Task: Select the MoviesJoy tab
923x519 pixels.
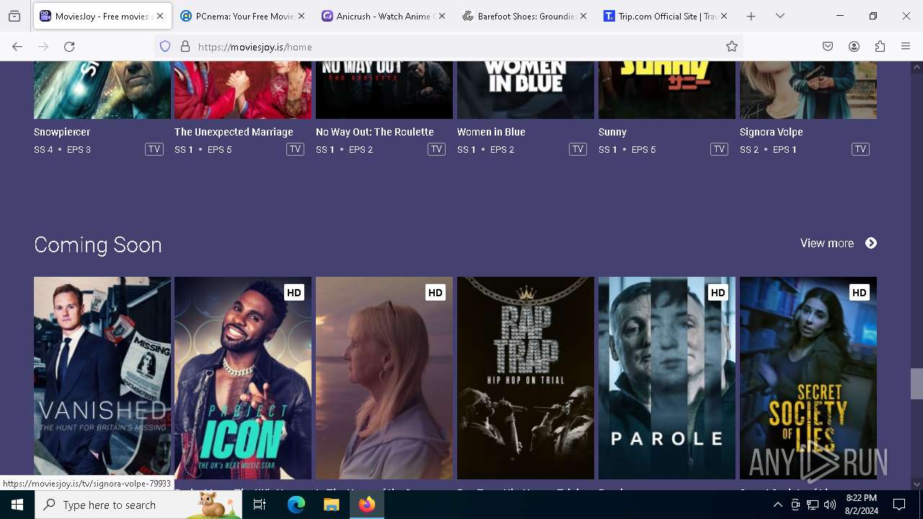Action: (x=101, y=16)
